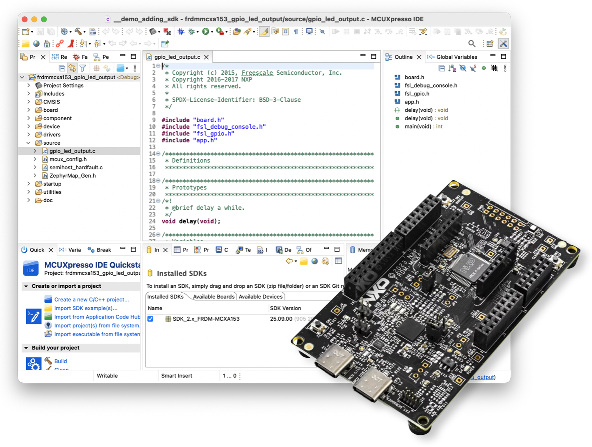Click the instruction stepping mode icon
The image size is (592, 447).
[423, 32]
